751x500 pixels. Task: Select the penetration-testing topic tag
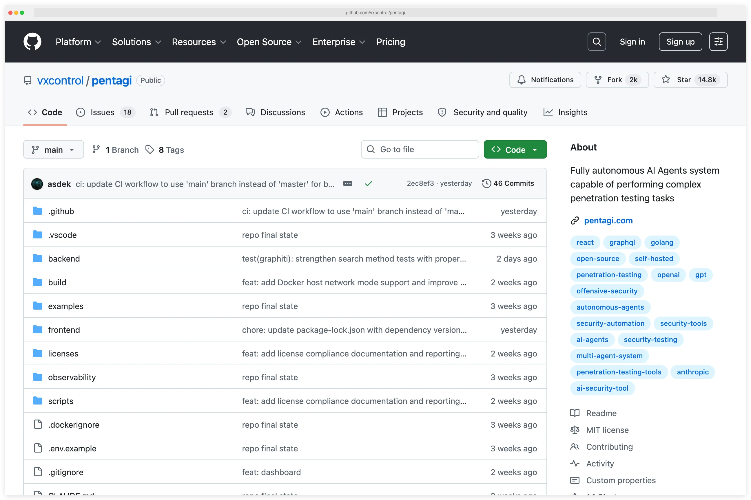(x=608, y=275)
